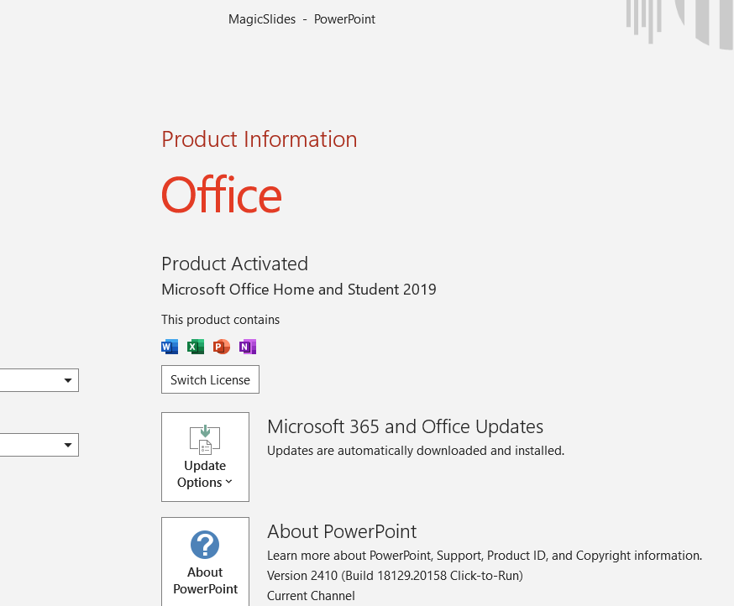Click the Microsoft 365 and Office Updates heading
The image size is (734, 606).
(x=405, y=426)
